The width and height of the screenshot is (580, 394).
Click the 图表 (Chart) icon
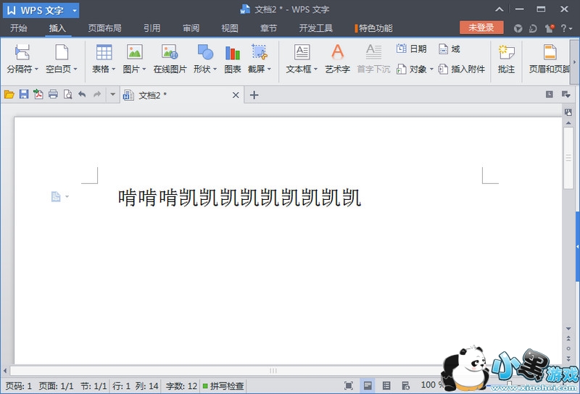pyautogui.click(x=232, y=53)
